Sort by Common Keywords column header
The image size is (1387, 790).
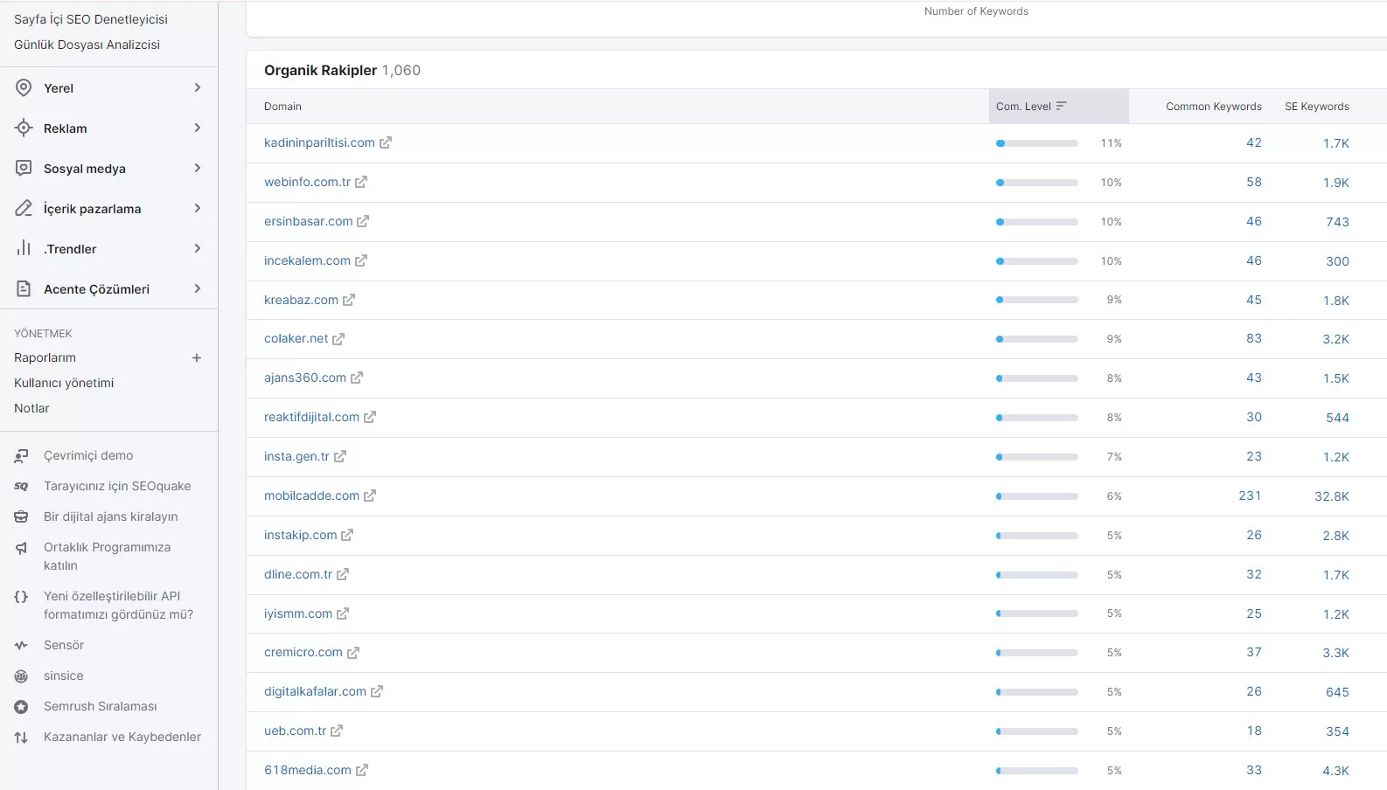click(1214, 107)
